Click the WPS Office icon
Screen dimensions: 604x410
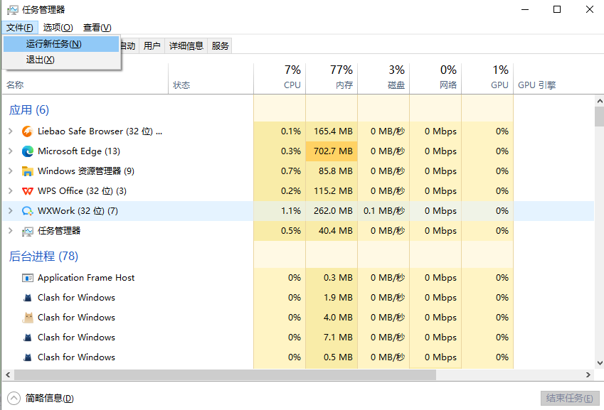click(x=28, y=191)
